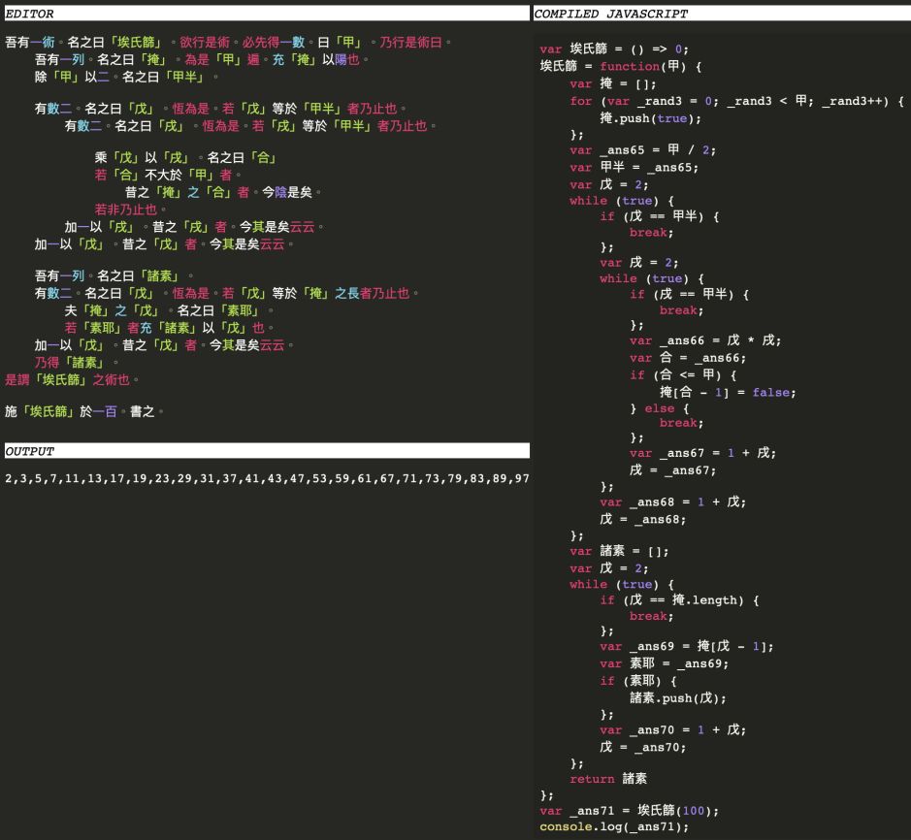This screenshot has width=911, height=840.
Task: Click the var 埃氏篩 = () => 0 line
Action: coord(614,49)
